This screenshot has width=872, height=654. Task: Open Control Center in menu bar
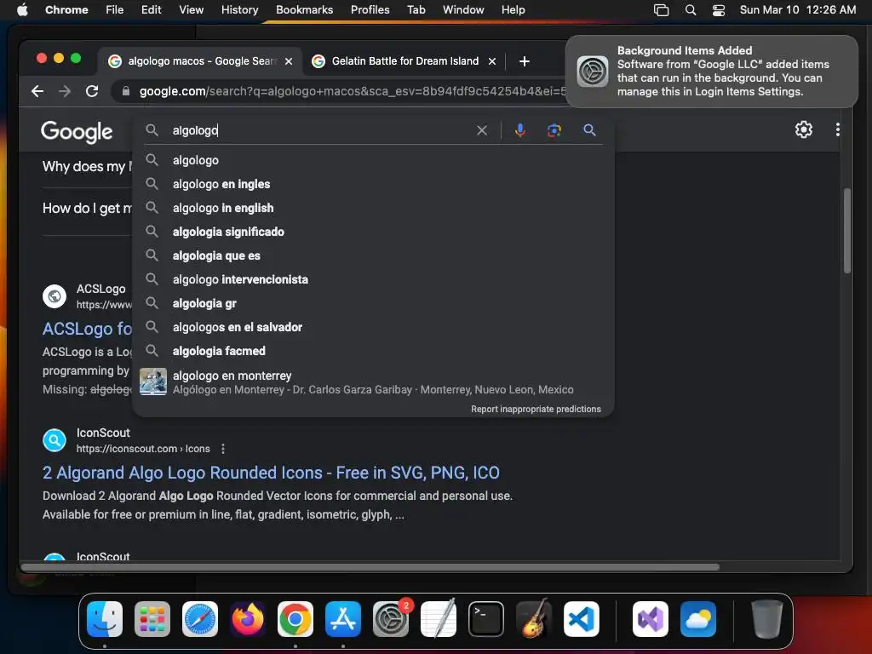[719, 10]
